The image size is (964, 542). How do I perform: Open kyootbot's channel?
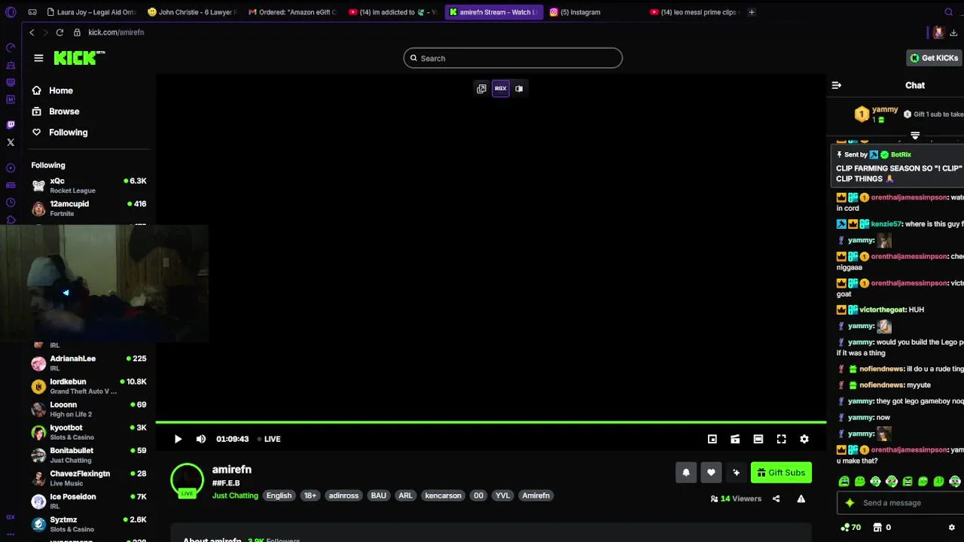coord(89,432)
